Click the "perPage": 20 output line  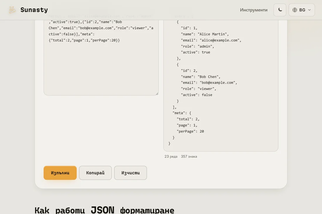pyautogui.click(x=190, y=131)
